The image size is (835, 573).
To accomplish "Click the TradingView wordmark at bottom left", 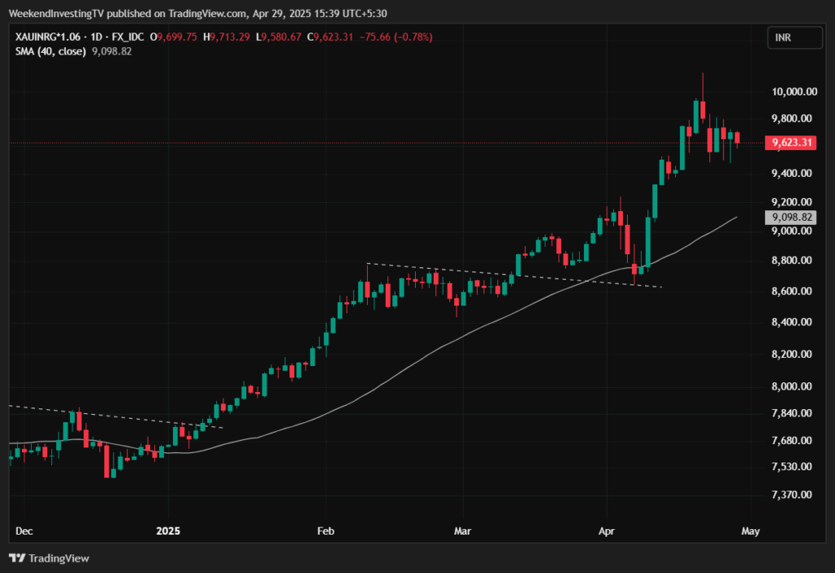I will 59,558.
